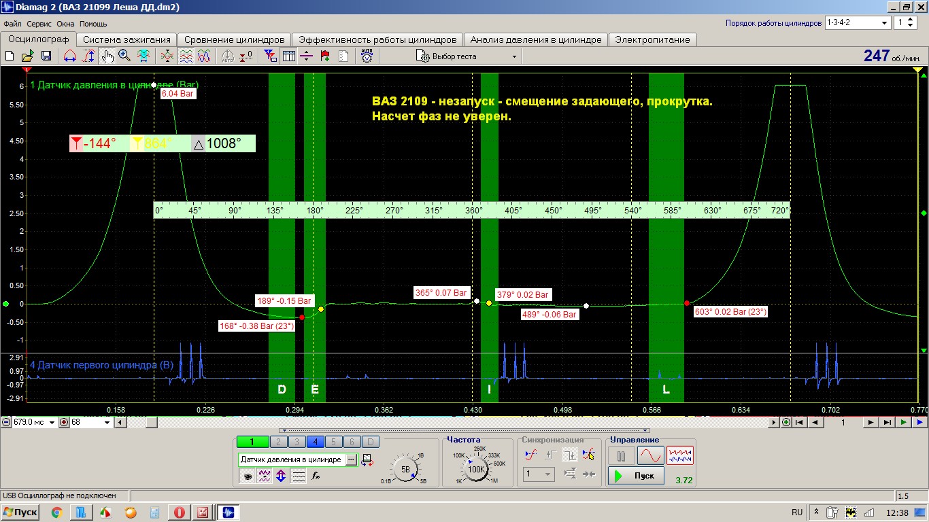Select the horizontal stretch tool icon
The image size is (929, 522).
[69, 56]
